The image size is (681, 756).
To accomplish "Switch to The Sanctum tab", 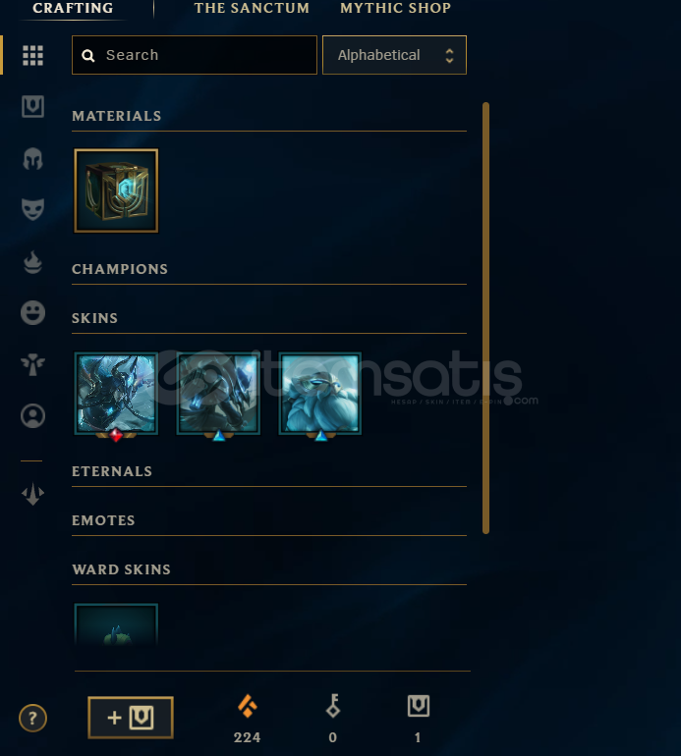I will pyautogui.click(x=252, y=8).
